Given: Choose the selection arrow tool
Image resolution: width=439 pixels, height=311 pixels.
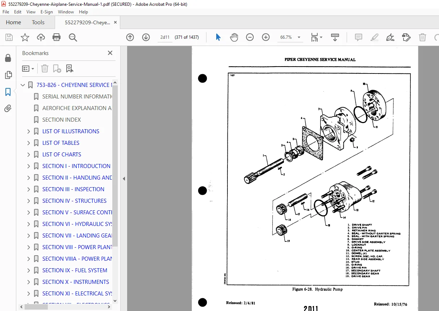Looking at the screenshot, I should point(218,37).
